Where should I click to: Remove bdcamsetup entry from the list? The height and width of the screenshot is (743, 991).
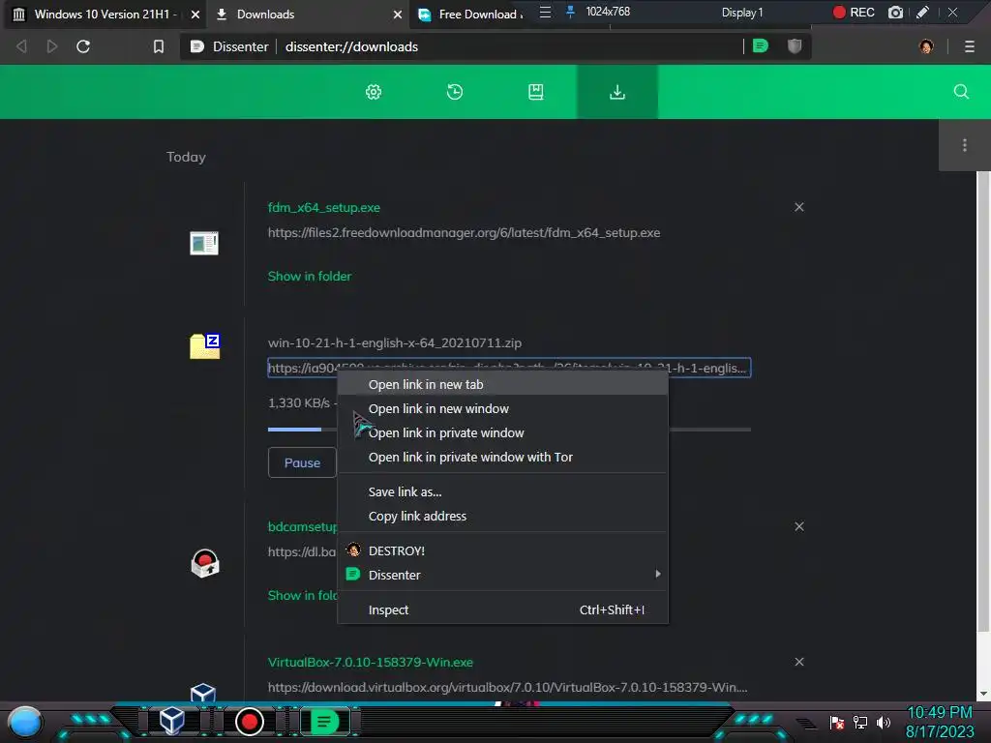pos(798,526)
